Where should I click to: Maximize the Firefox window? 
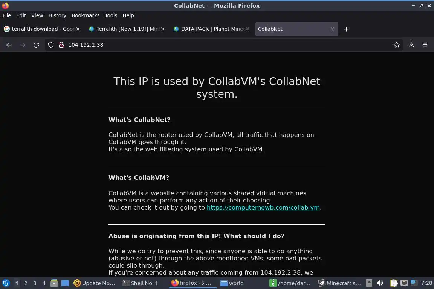point(421,6)
